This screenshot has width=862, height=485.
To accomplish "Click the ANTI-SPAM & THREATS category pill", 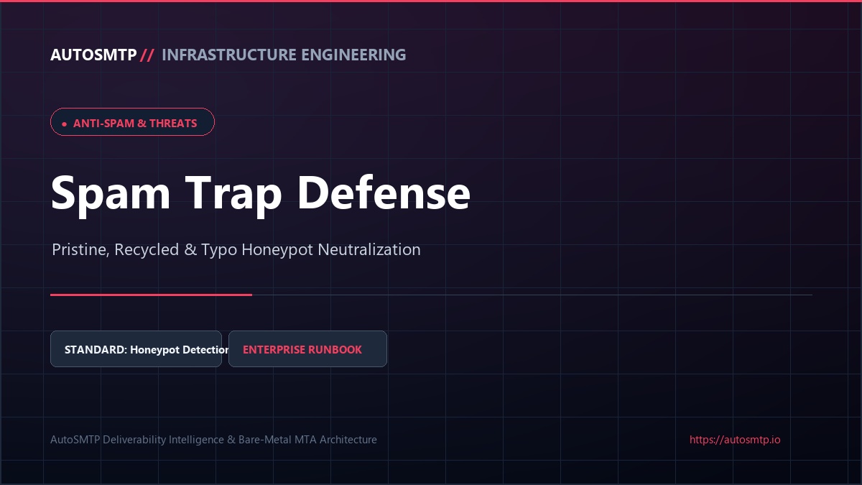I will coord(132,122).
